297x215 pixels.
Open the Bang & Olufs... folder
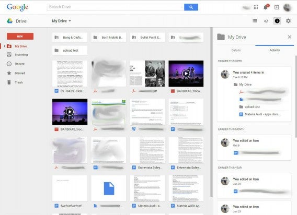tap(70, 38)
